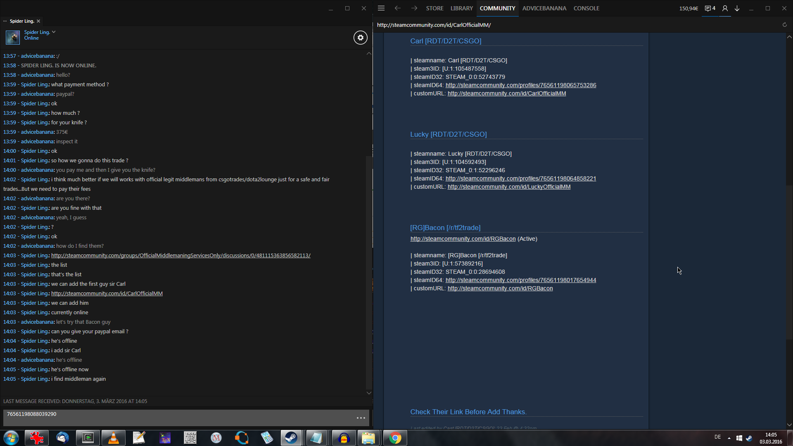Open Steam hamburger menu
793x446 pixels.
pyautogui.click(x=381, y=8)
